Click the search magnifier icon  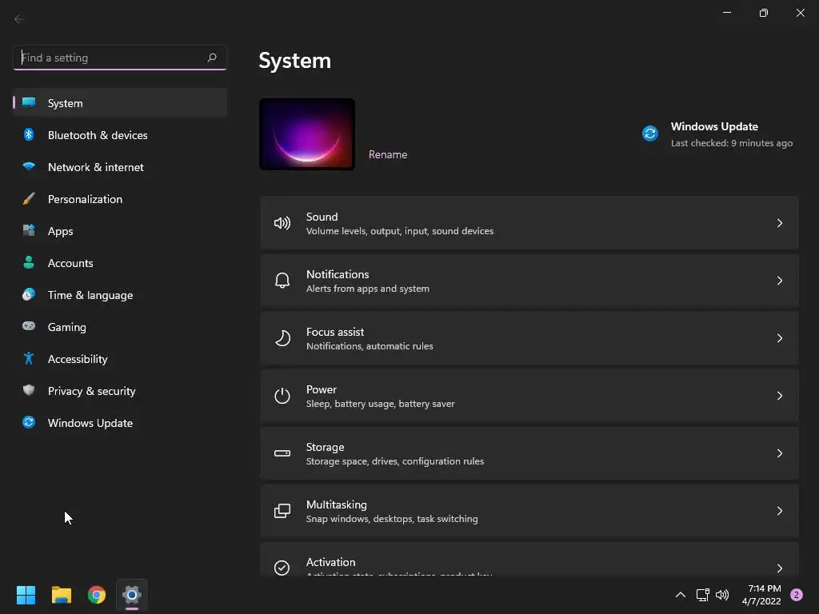click(x=212, y=58)
